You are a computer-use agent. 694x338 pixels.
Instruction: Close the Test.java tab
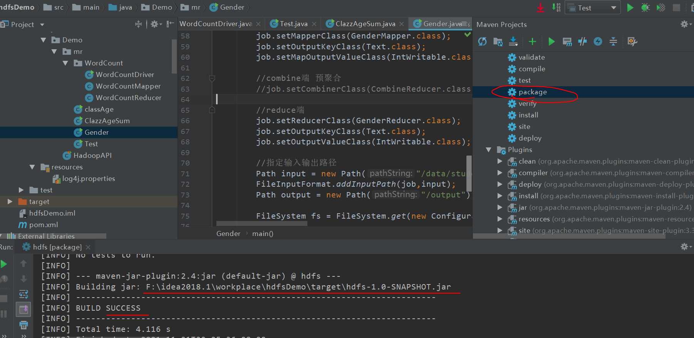314,24
